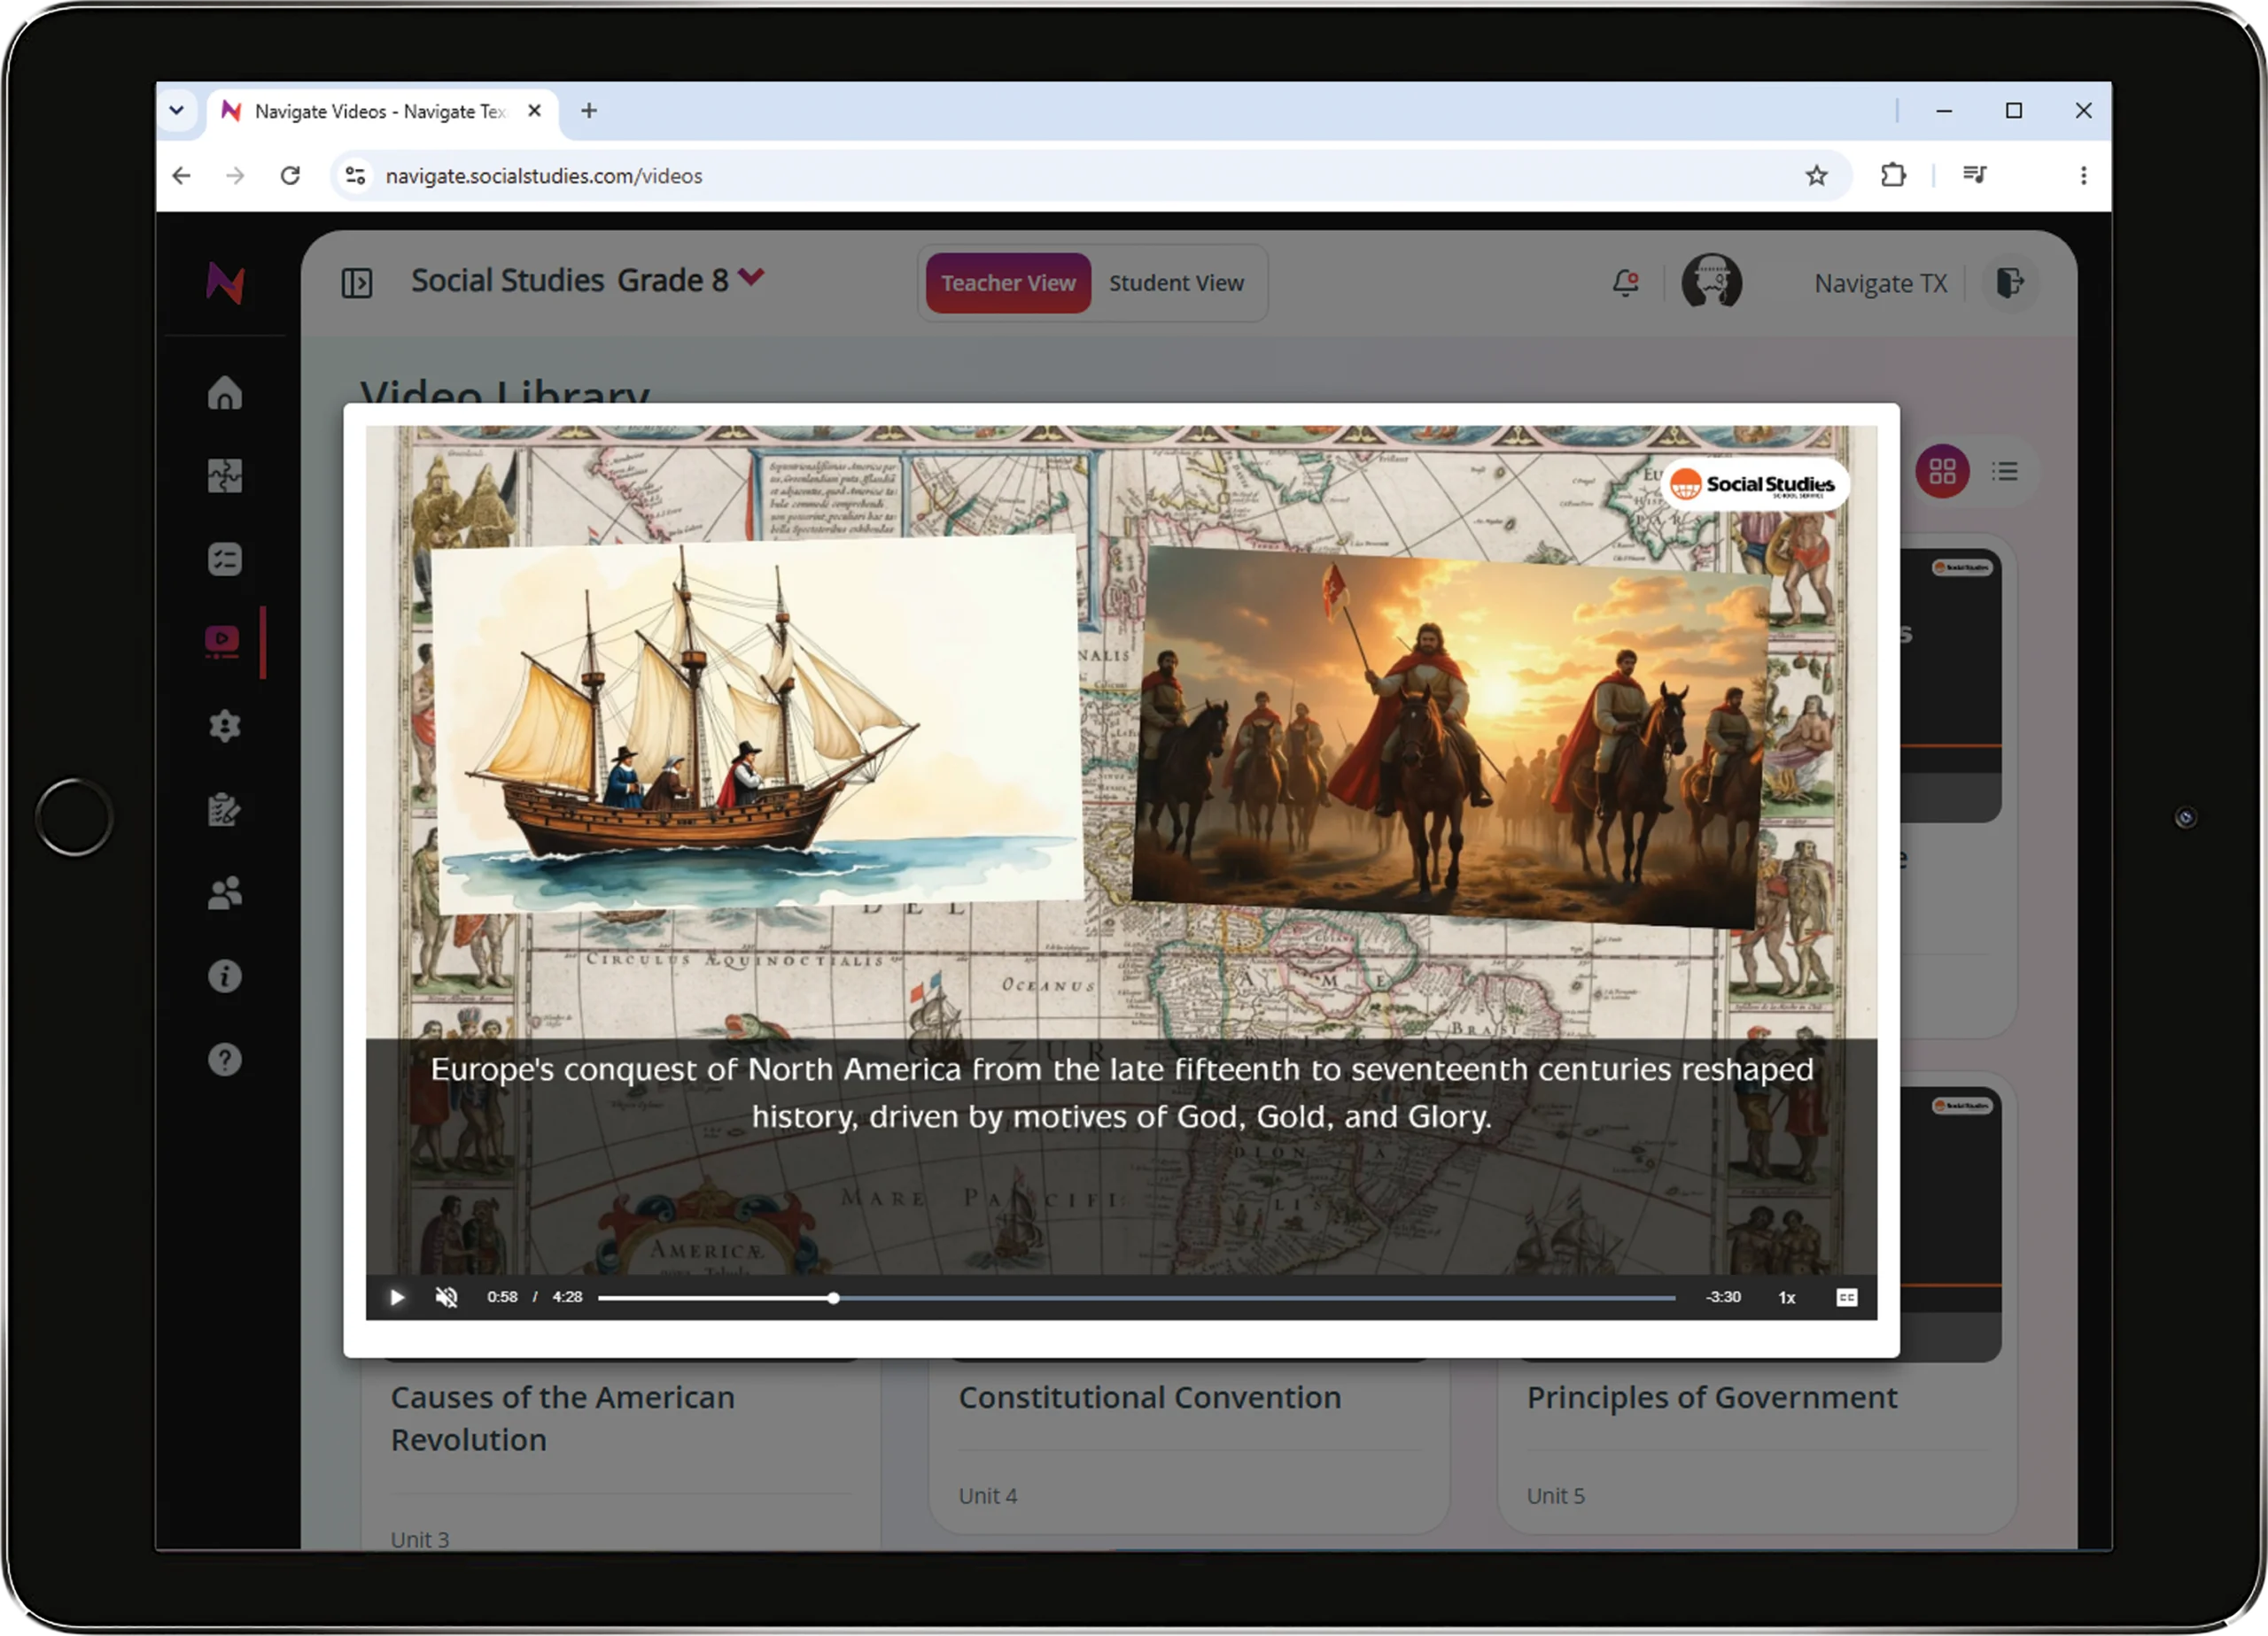
Task: Go forward in the browser
Action: (x=235, y=176)
